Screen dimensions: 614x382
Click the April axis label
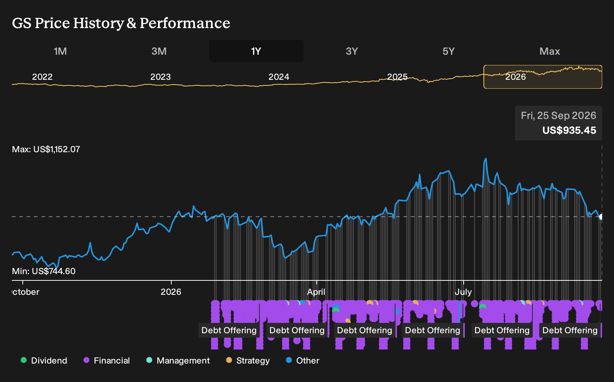[x=316, y=292]
